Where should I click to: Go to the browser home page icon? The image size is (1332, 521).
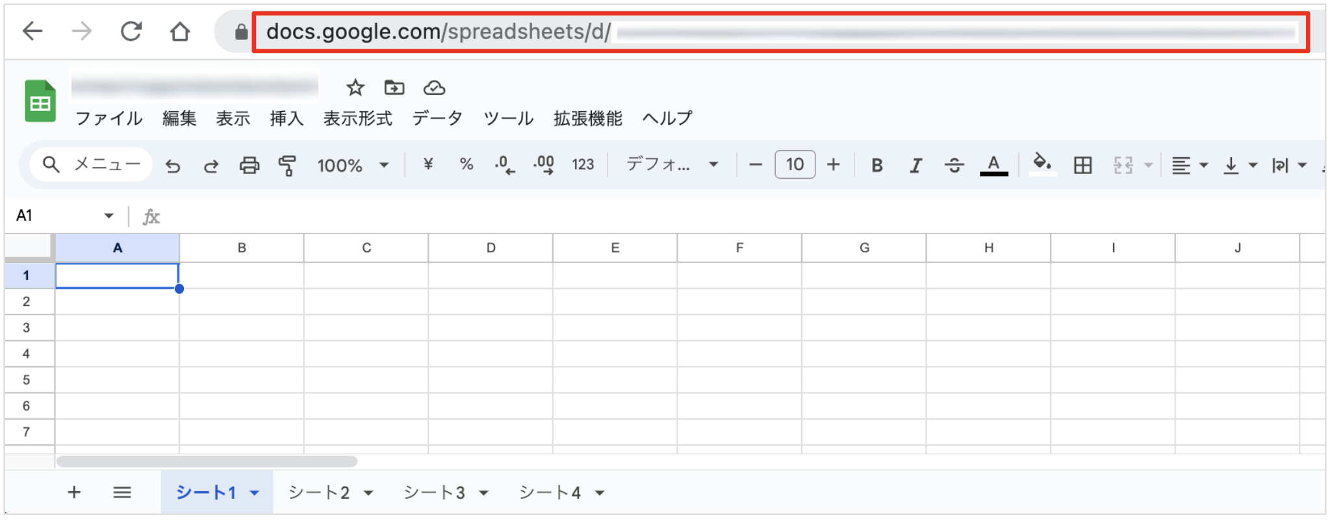180,31
